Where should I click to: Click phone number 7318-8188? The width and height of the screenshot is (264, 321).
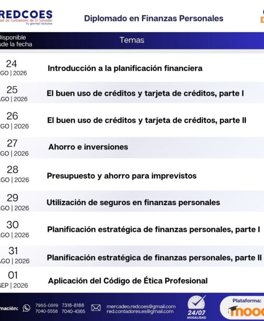click(x=73, y=305)
